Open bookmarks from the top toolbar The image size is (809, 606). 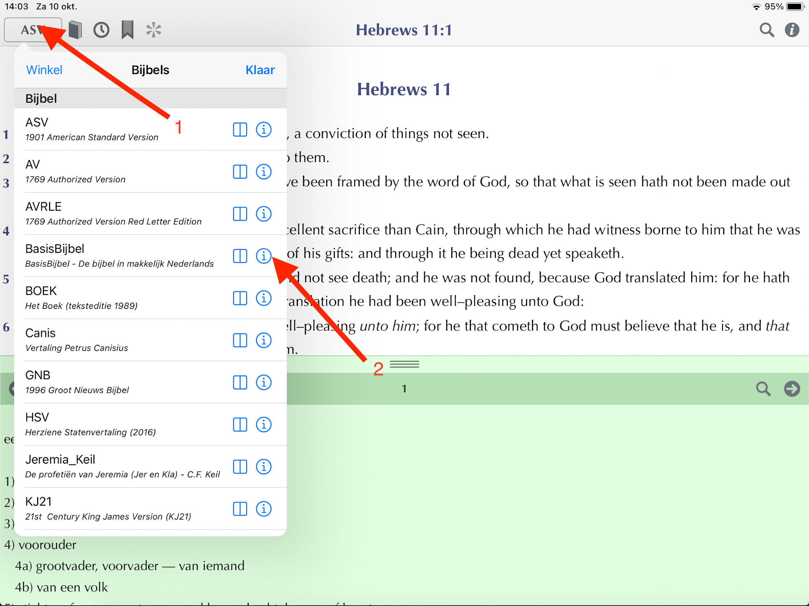[x=127, y=30]
